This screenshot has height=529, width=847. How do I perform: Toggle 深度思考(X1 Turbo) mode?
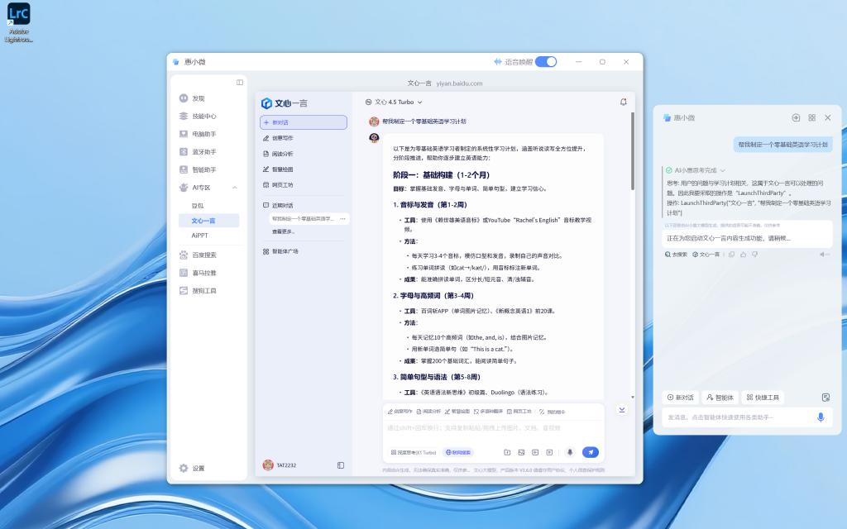click(414, 452)
